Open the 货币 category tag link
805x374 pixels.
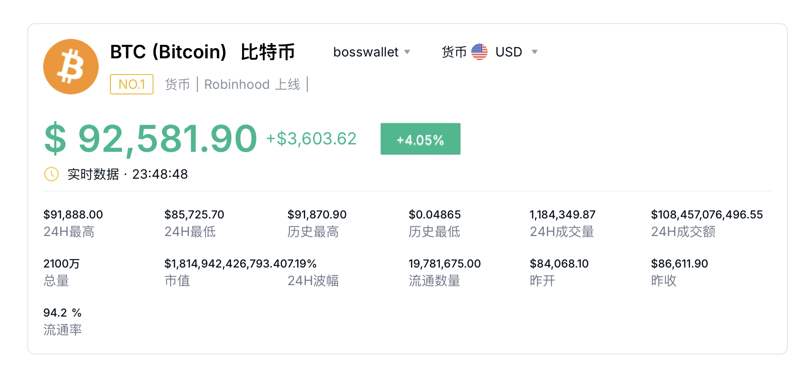(178, 84)
